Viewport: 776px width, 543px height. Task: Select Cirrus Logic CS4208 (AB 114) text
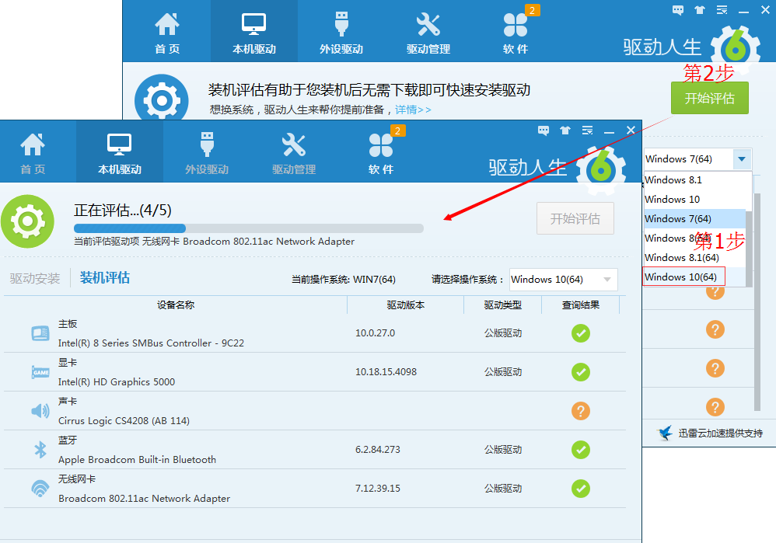[124, 421]
